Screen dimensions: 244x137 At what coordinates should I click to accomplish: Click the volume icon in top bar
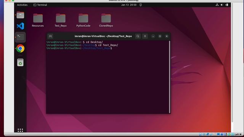[x=222, y=5]
